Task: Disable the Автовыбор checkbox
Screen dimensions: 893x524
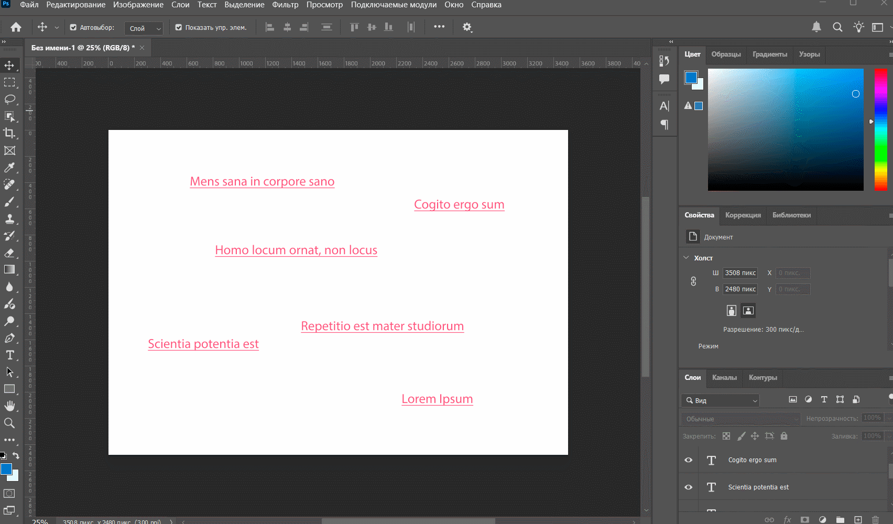Action: 73,28
